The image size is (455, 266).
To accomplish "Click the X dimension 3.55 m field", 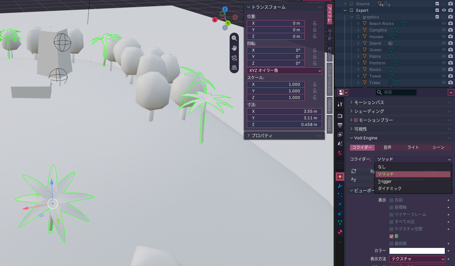I will pos(284,111).
